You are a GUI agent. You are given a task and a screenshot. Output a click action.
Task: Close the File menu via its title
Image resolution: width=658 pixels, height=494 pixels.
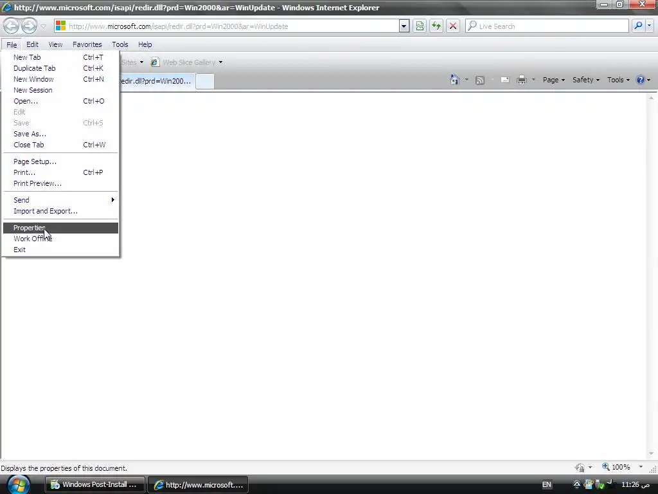tap(12, 44)
